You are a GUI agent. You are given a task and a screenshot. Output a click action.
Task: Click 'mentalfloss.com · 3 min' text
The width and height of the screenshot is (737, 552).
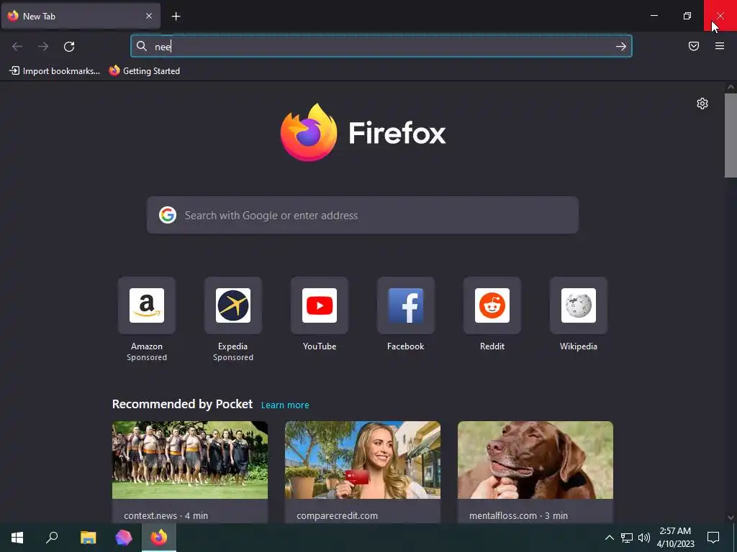(x=518, y=515)
